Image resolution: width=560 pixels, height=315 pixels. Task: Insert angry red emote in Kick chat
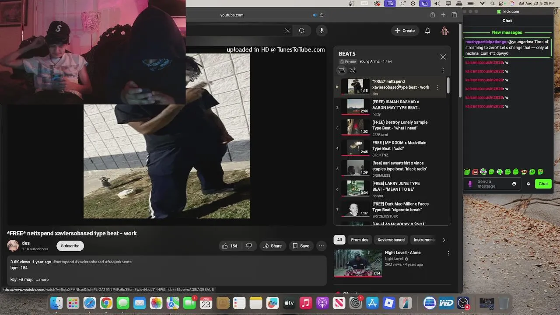tap(475, 172)
